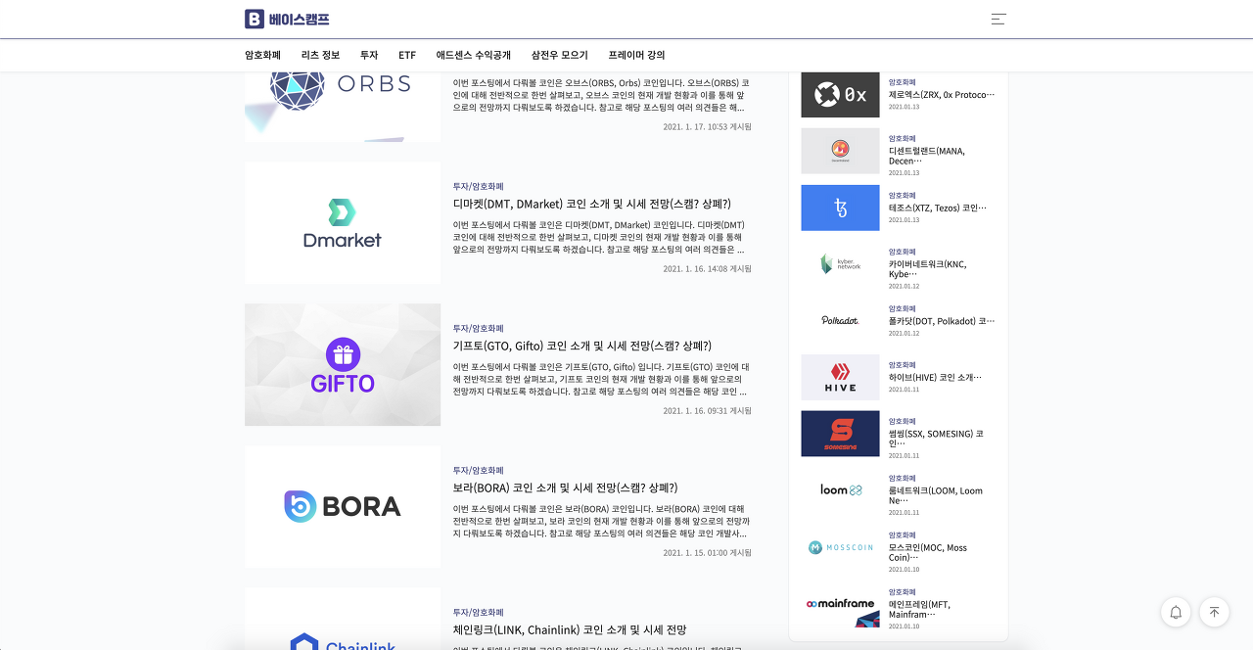Open 보라(BORA) 코인 article title
The image size is (1253, 650).
pos(565,487)
